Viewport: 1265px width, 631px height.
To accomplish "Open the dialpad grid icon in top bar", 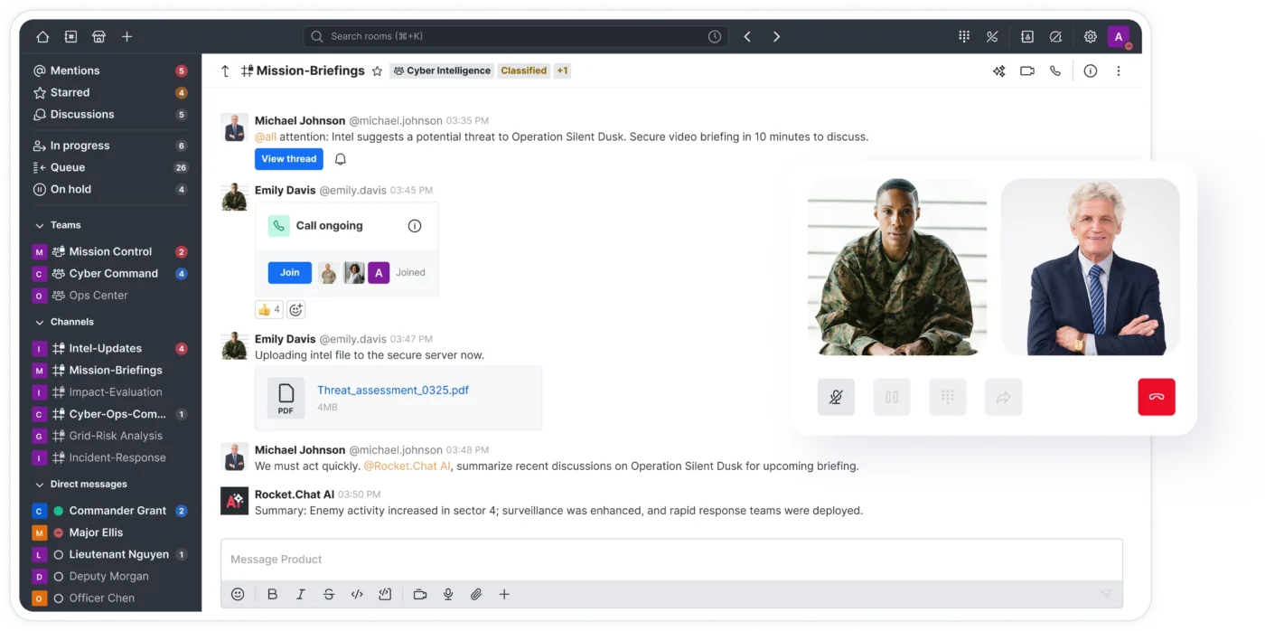I will point(964,37).
